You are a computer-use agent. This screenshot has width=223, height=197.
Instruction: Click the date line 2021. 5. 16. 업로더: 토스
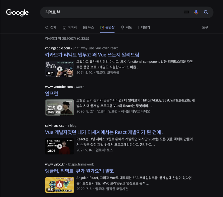94,150
